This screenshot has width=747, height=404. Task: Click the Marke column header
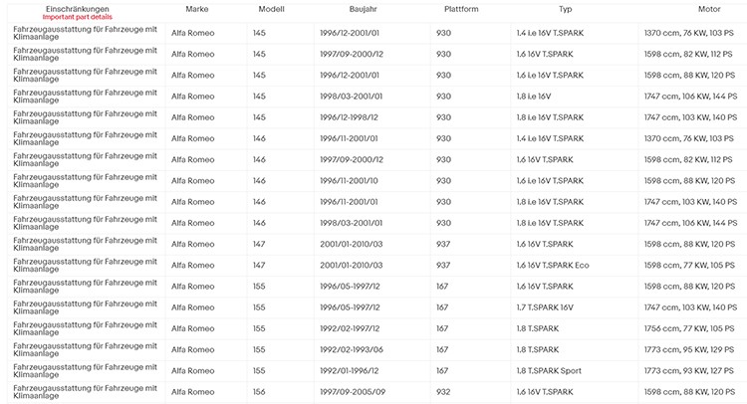click(x=197, y=9)
